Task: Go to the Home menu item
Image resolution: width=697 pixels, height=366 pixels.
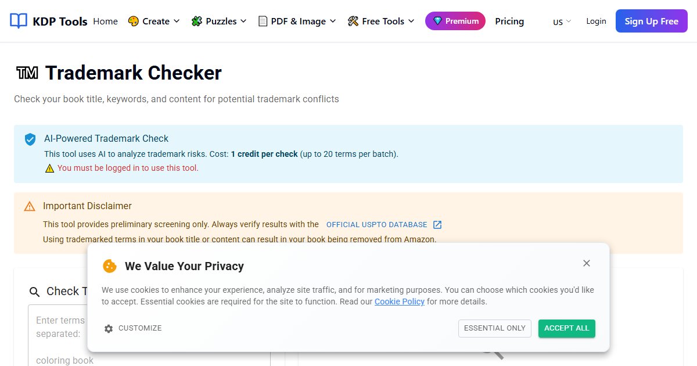Action: click(105, 21)
